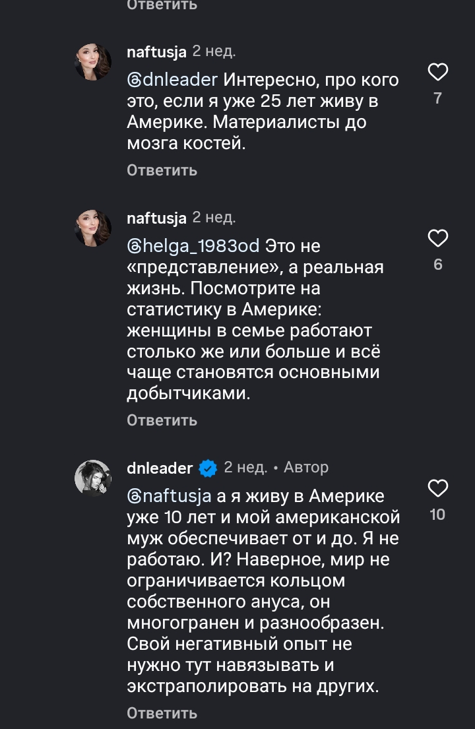Tap the heart on dnleader's comment
This screenshot has height=729, width=475.
pos(438,488)
